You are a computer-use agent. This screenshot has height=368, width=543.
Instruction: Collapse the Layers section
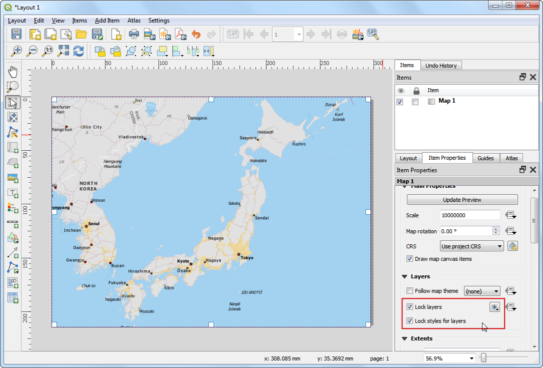coord(404,276)
